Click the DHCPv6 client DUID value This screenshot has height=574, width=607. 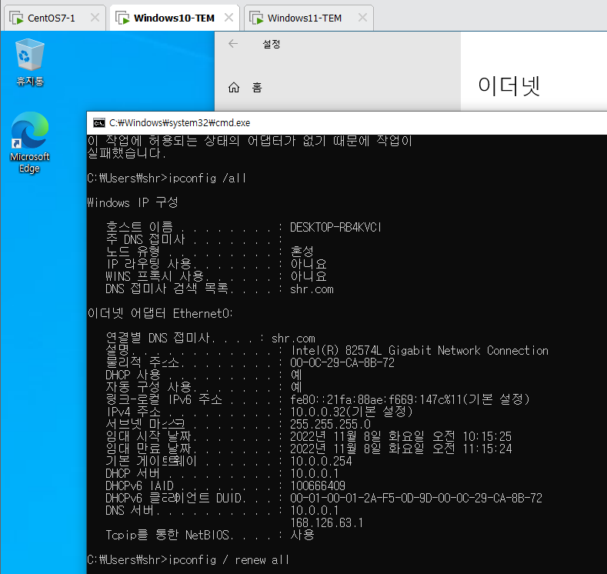416,498
